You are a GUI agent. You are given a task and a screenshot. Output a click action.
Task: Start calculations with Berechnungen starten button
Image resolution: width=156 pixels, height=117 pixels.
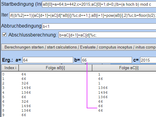(79, 47)
